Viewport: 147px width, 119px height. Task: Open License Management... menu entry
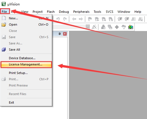pyautogui.click(x=26, y=64)
